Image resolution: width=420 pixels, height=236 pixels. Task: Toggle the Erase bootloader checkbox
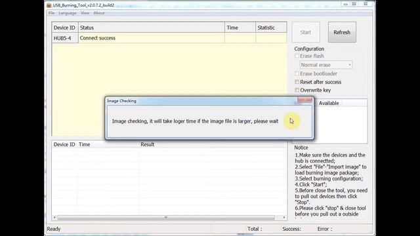[297, 73]
